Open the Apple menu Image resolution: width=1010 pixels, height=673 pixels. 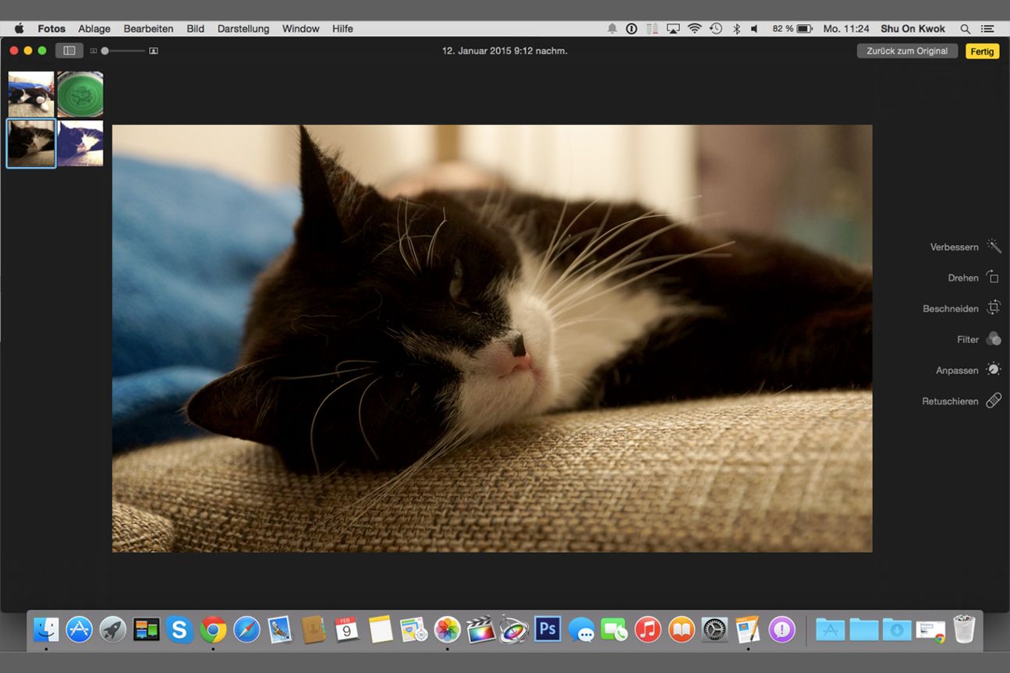(19, 29)
